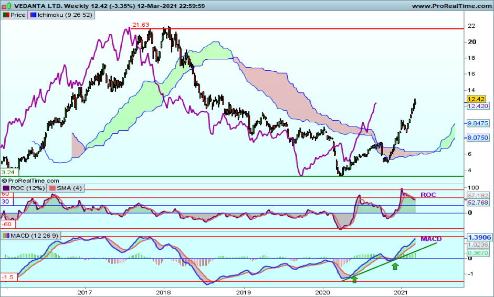Select the Ichimoku (9 26 52) legend tab
The width and height of the screenshot is (494, 297).
pos(61,15)
